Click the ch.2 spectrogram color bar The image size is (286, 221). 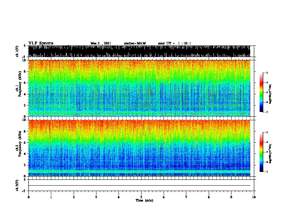(x=261, y=152)
